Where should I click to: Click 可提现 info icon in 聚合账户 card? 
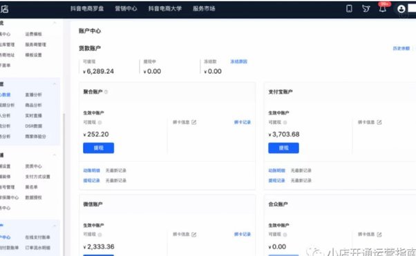(x=100, y=122)
